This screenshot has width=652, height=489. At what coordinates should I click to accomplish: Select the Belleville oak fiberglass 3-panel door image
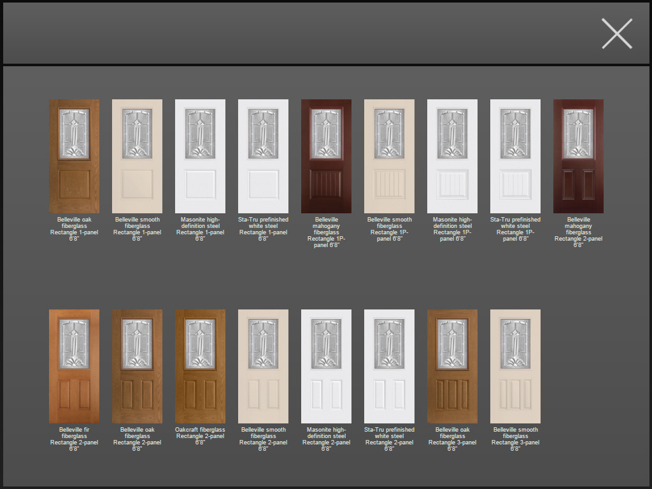pyautogui.click(x=453, y=366)
